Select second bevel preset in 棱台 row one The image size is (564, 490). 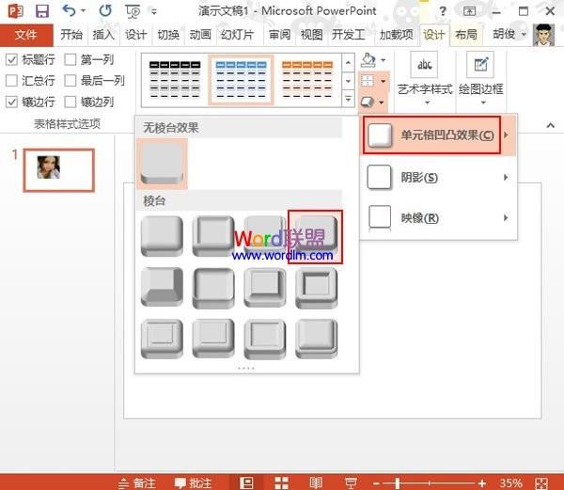pyautogui.click(x=213, y=236)
